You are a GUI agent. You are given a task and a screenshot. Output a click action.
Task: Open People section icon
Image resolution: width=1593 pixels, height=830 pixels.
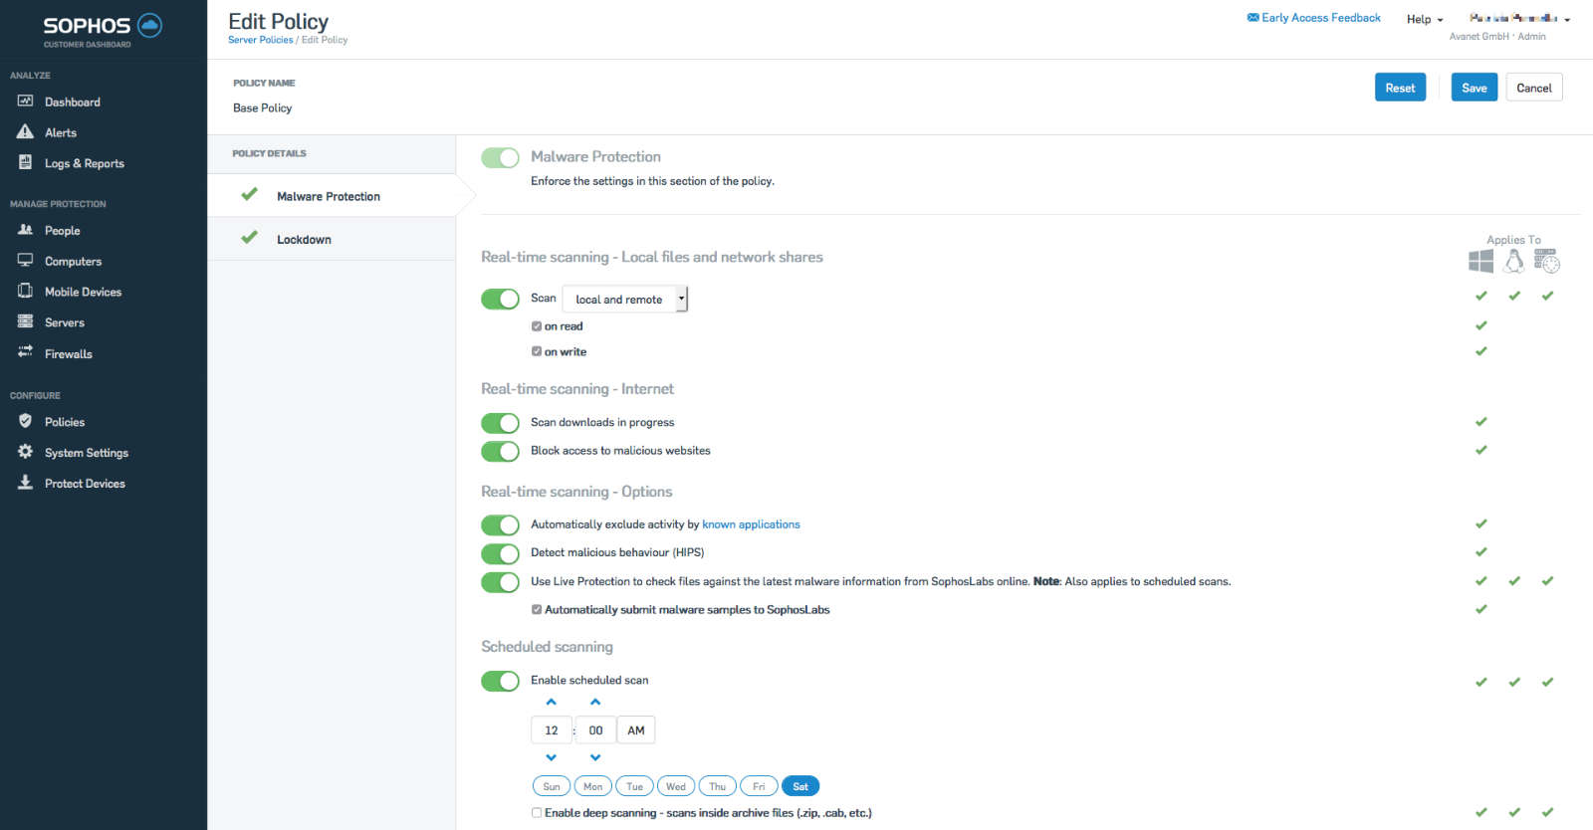(26, 230)
